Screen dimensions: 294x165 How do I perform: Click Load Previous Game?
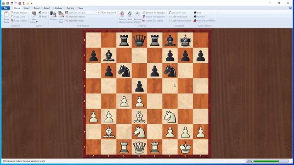click(180, 21)
